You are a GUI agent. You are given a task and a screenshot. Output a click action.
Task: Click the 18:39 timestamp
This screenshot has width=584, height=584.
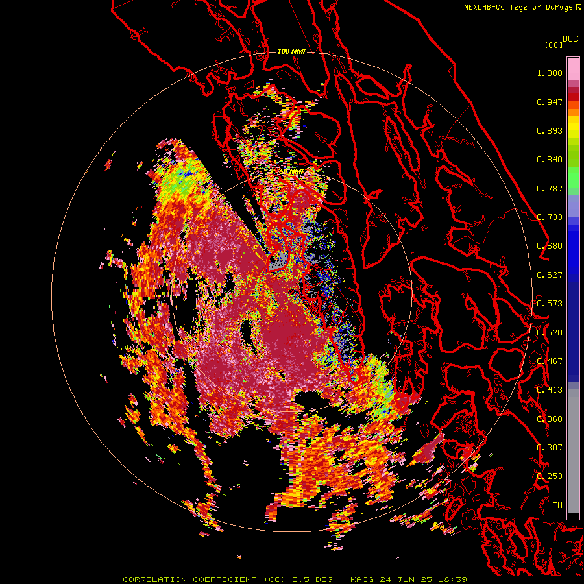[x=453, y=579]
